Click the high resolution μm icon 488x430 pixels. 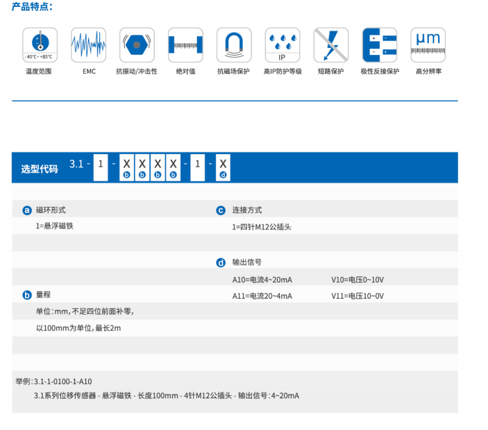428,45
